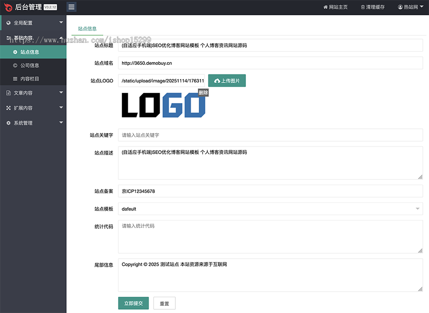This screenshot has height=313, width=429.
Task: Click the document icon beside 文章内容
Action: 10,92
